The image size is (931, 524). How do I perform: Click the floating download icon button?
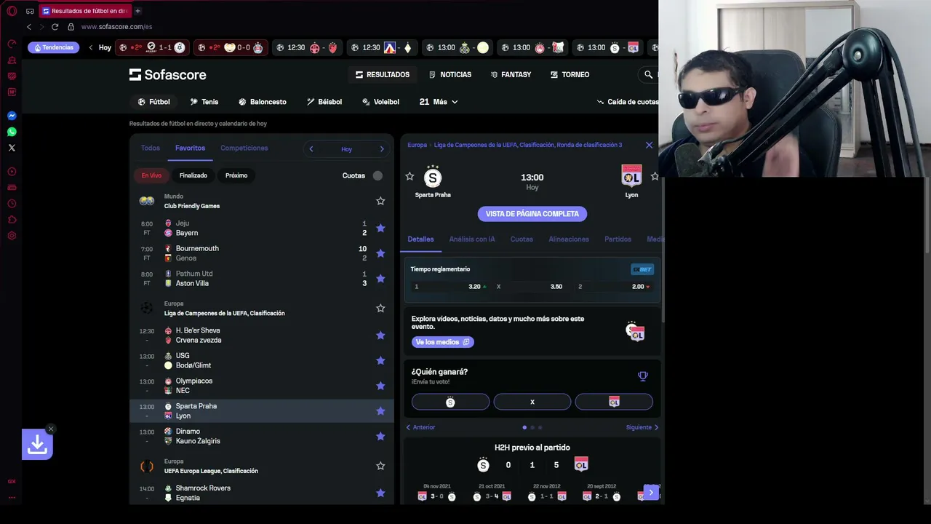(37, 445)
